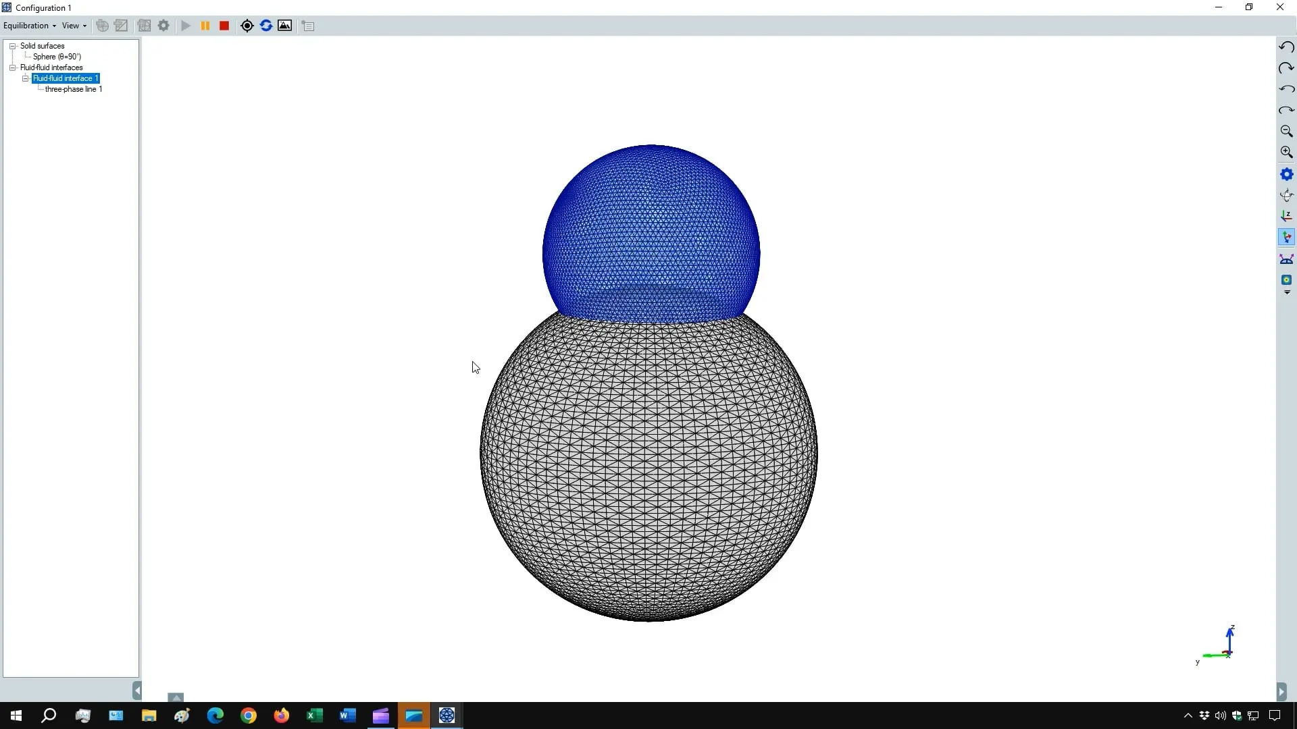Capture a screenshot with the image icon

coord(285,26)
